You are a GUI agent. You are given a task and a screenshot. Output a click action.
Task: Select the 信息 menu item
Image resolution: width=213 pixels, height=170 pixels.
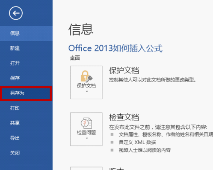pos(26,33)
